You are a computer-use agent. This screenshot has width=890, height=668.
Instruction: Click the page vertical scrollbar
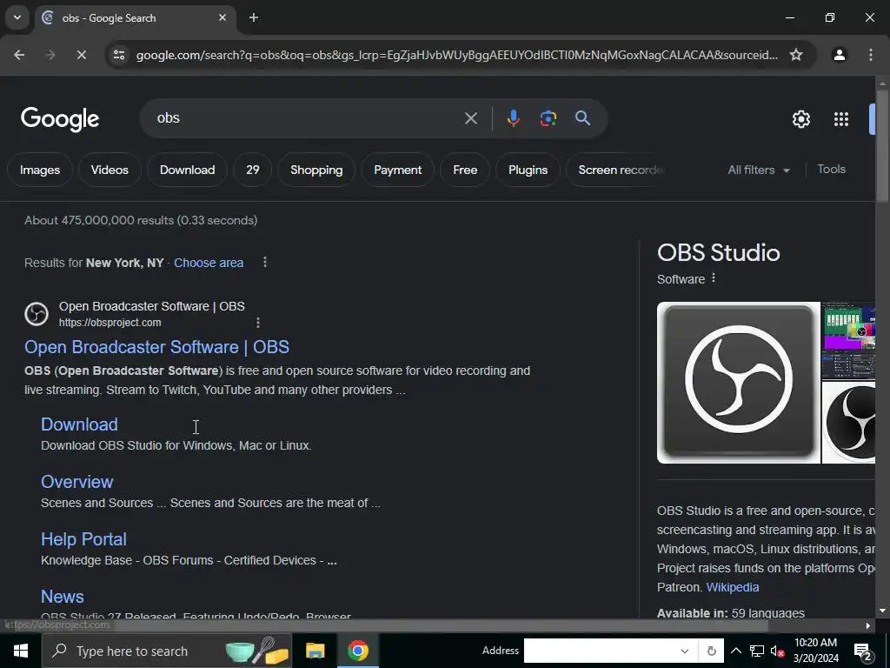882,146
